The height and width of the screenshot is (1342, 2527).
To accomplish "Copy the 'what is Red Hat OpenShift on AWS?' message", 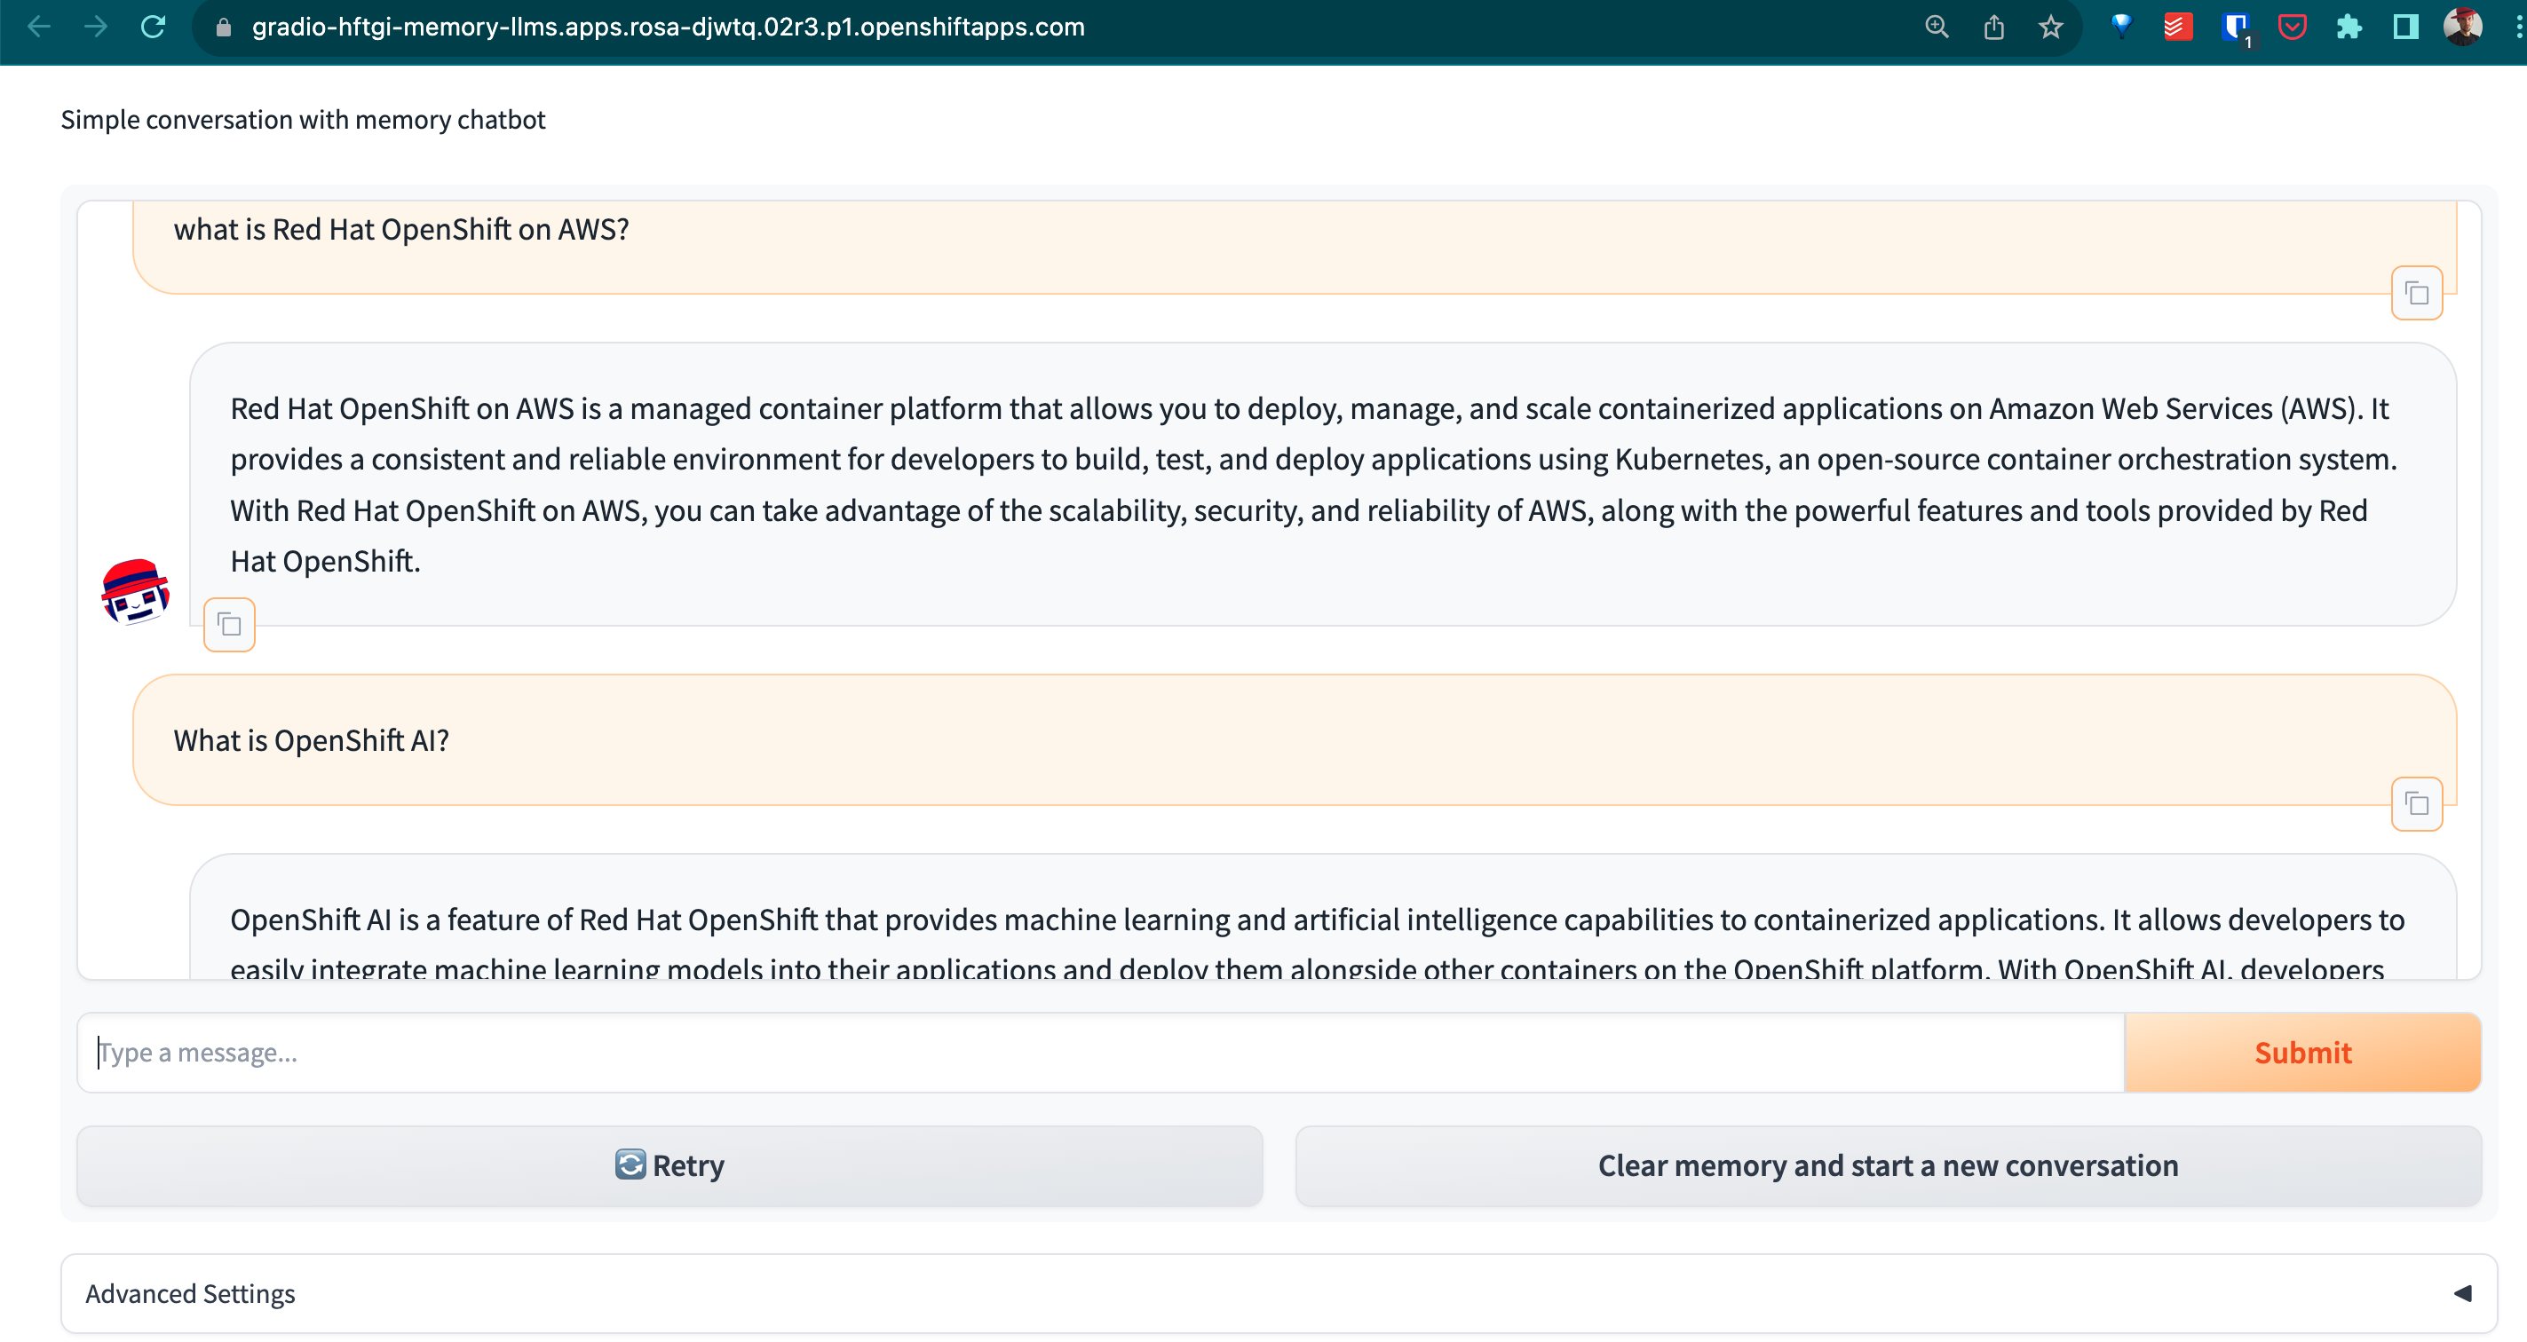I will click(2417, 293).
